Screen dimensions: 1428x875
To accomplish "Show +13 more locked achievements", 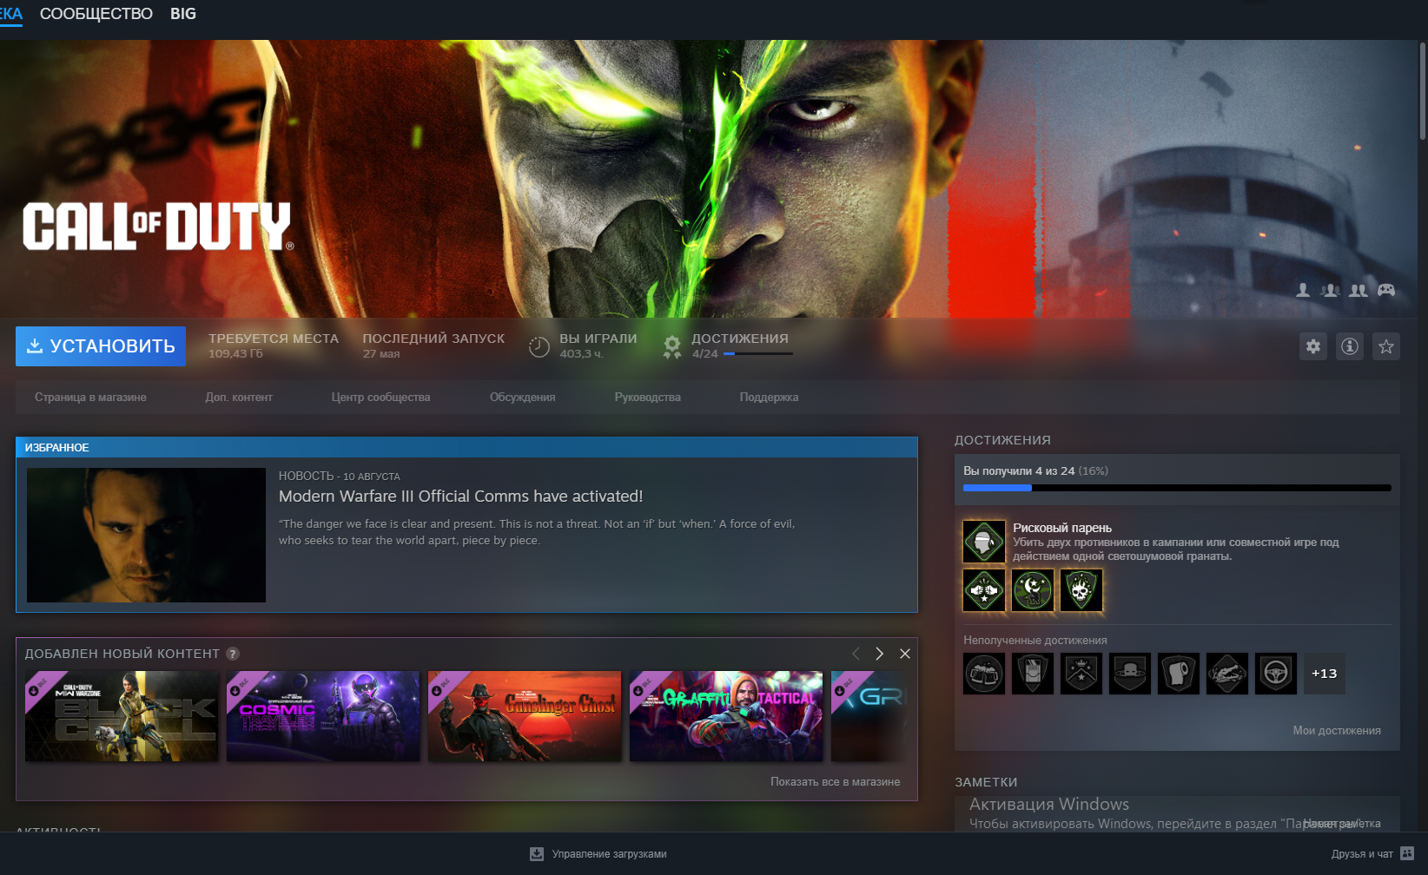I will click(1325, 674).
